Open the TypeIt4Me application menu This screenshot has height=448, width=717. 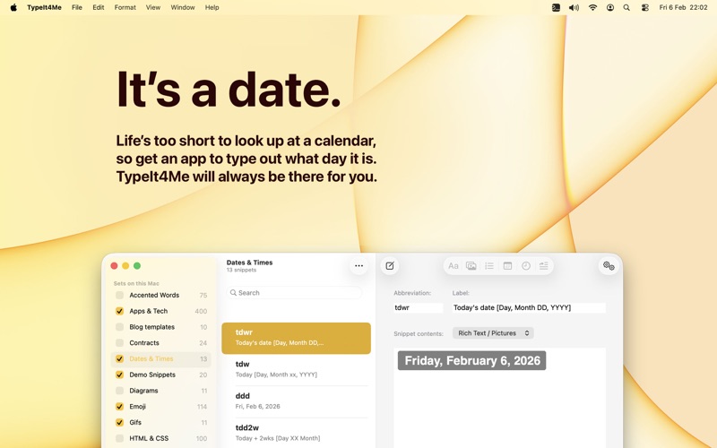44,7
